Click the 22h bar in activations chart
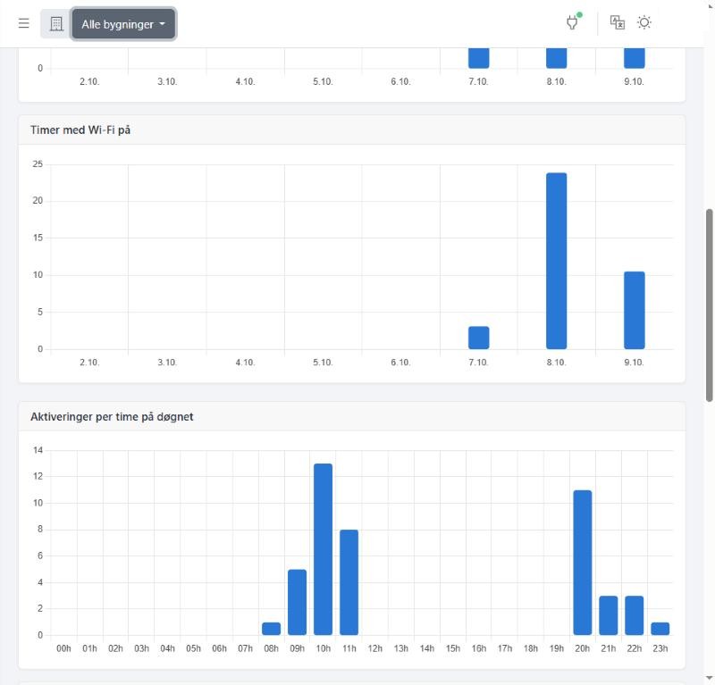This screenshot has height=685, width=715. (x=635, y=615)
